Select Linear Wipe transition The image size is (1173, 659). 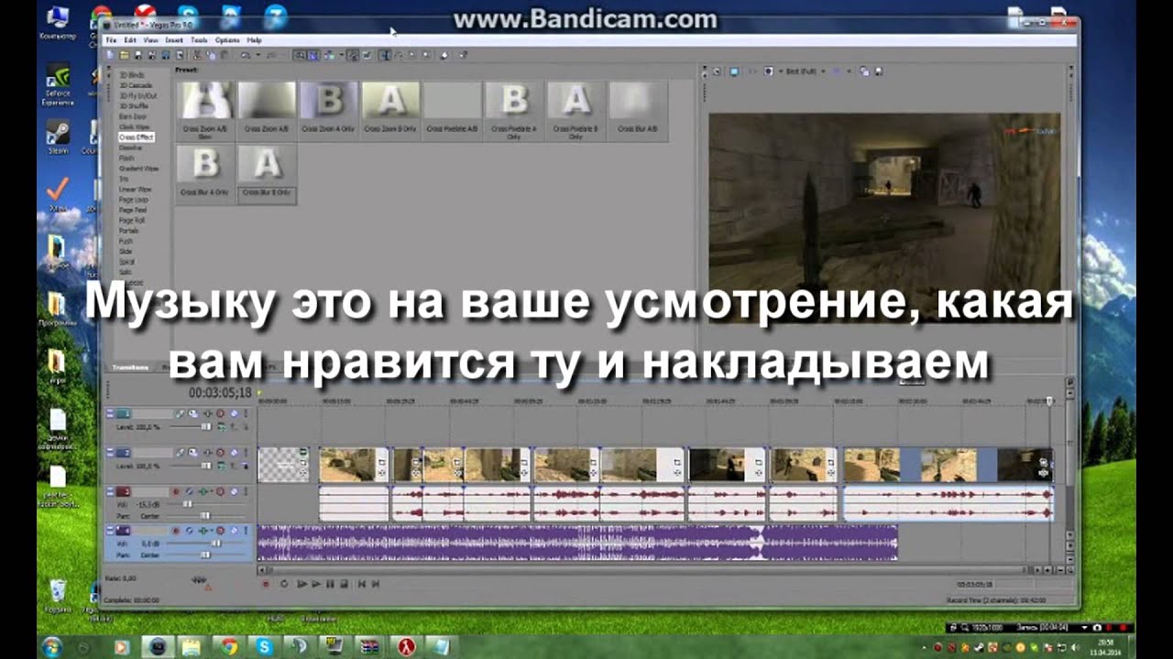point(134,189)
